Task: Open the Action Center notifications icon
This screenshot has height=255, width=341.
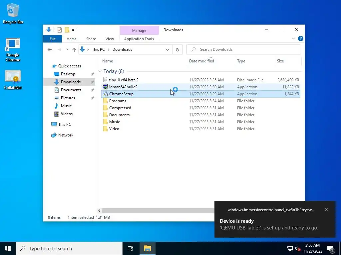Action: [x=331, y=249]
